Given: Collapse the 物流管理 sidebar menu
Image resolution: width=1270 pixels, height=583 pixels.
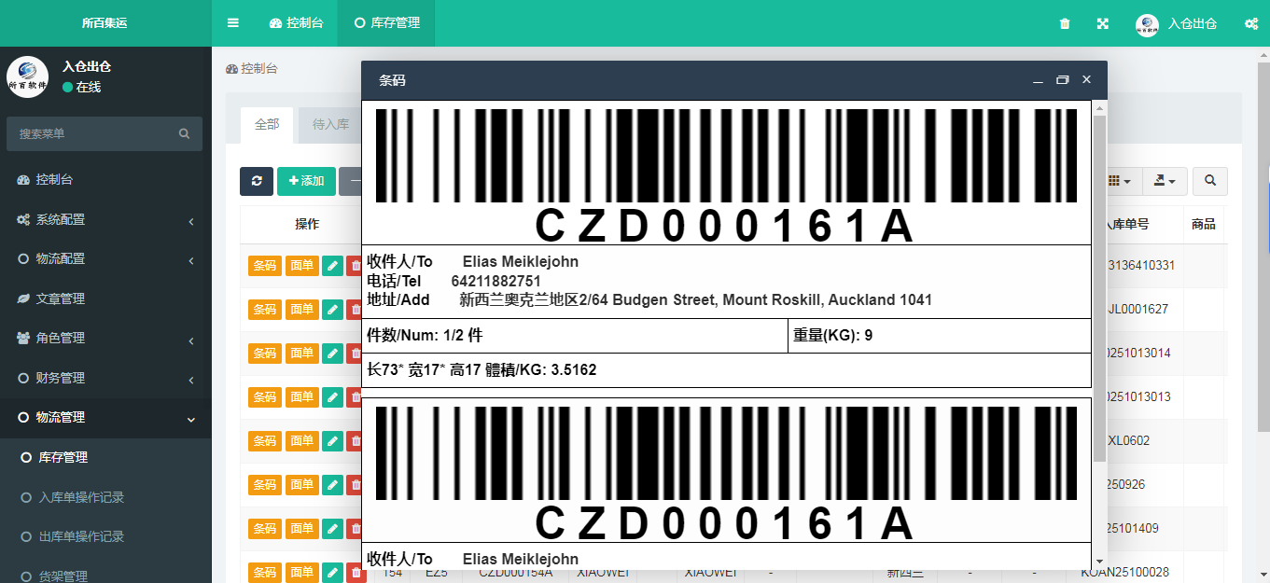Looking at the screenshot, I should point(105,418).
